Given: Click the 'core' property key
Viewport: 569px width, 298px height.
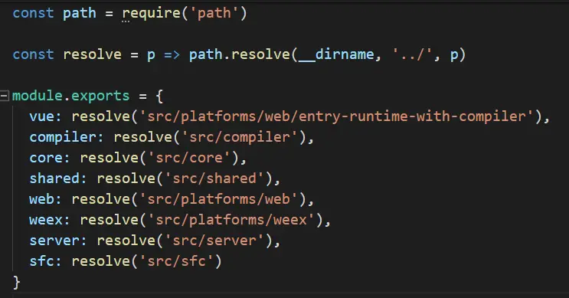Looking at the screenshot, I should click(46, 159).
